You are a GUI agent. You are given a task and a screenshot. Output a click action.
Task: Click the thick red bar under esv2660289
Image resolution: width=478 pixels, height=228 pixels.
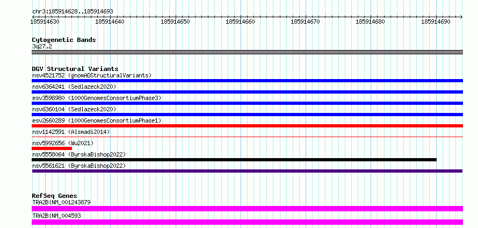(247, 126)
